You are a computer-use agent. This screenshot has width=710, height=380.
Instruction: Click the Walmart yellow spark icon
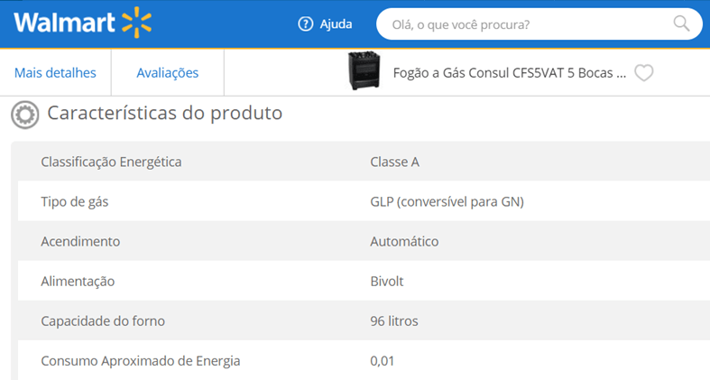point(137,23)
